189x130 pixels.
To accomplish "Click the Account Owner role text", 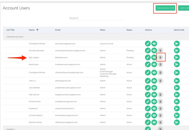I will click(107, 44).
